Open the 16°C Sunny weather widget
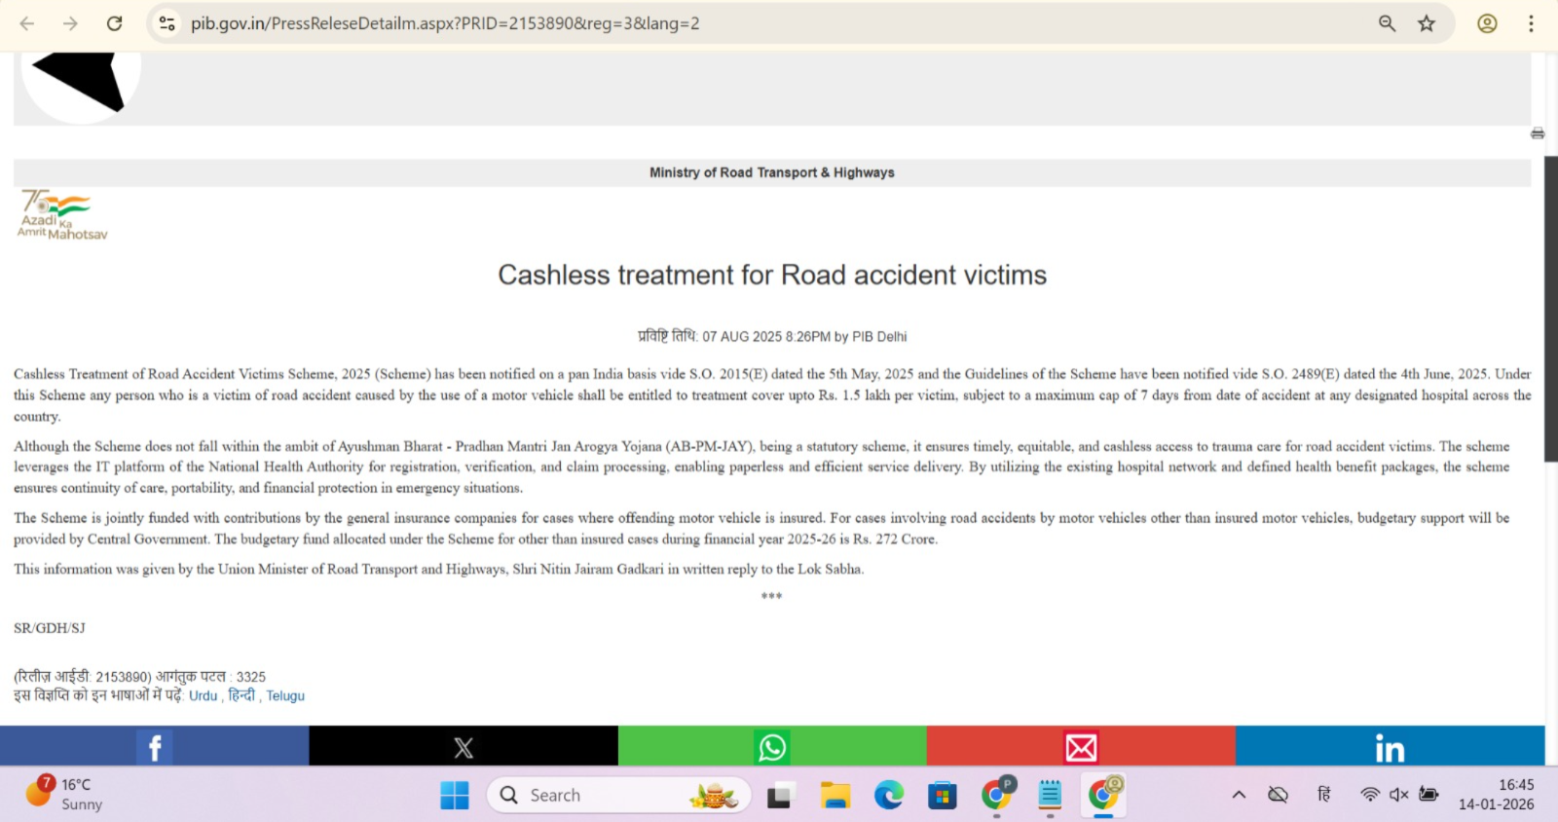The width and height of the screenshot is (1558, 822). (x=64, y=795)
